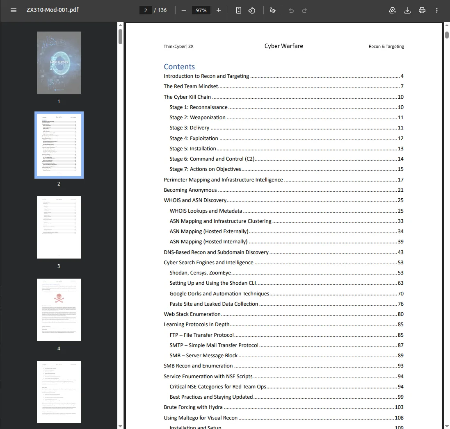Rotate the document counterclockwise
The image size is (450, 429).
tap(252, 10)
